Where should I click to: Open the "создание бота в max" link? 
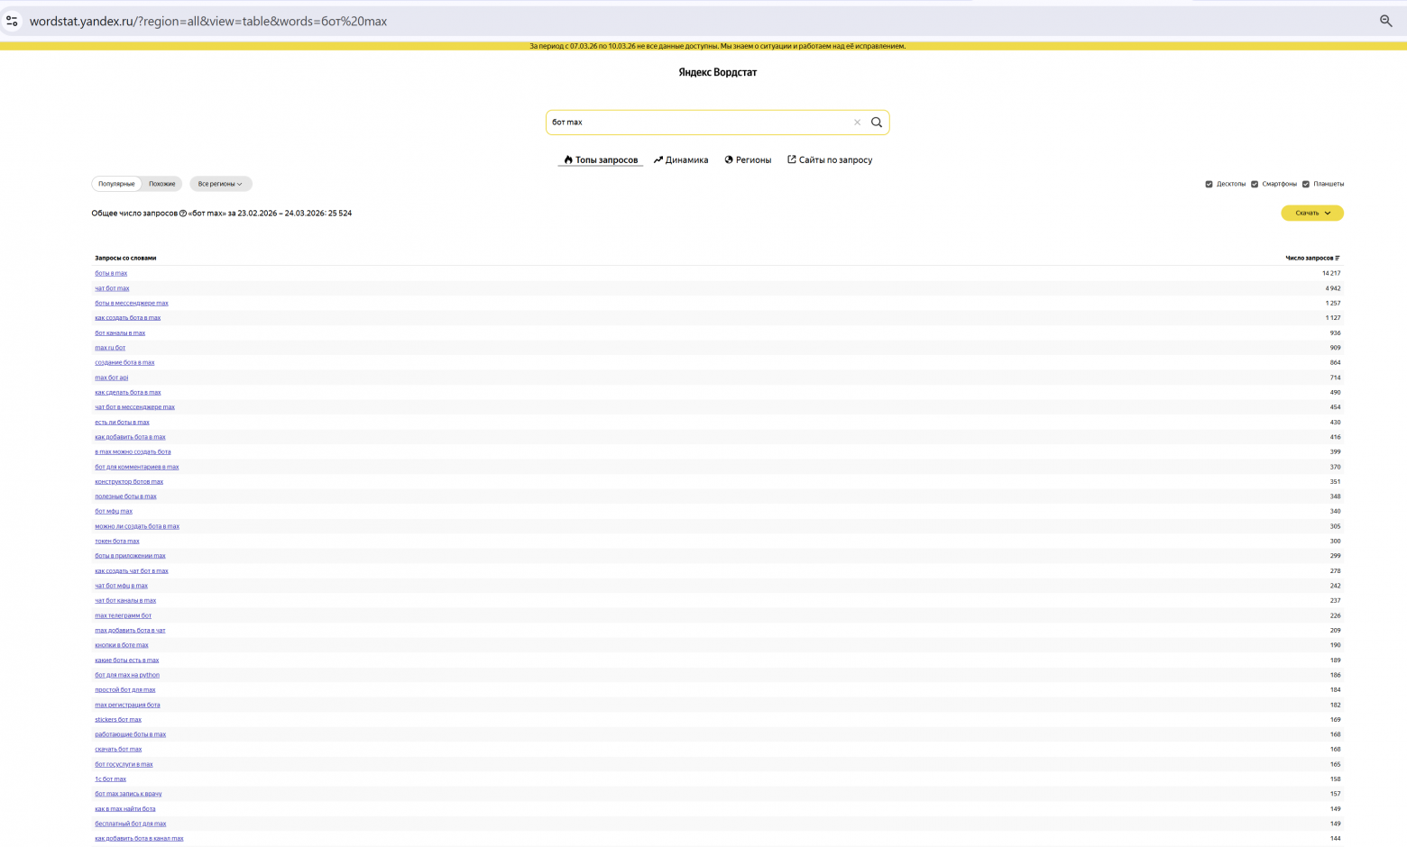(124, 363)
